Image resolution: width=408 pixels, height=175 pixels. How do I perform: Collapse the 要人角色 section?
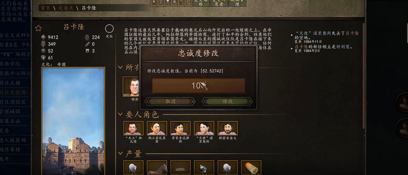[x=120, y=114]
